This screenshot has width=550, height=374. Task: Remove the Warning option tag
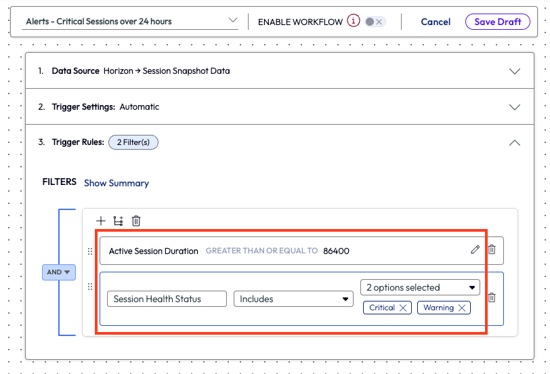[x=462, y=308]
